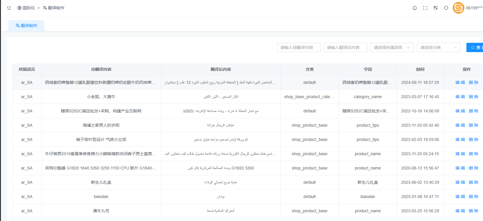Click the globe icon in breadcrumb
The image size is (483, 221).
(19, 8)
